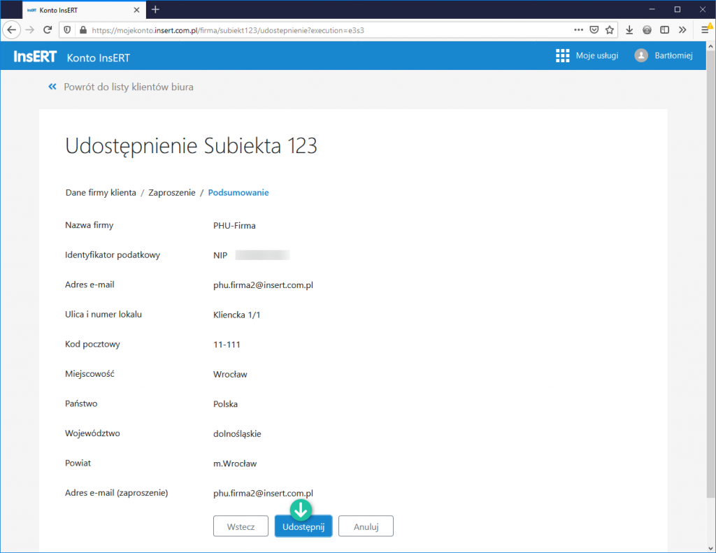Click the Moje usługi label
This screenshot has height=553, width=716.
597,56
